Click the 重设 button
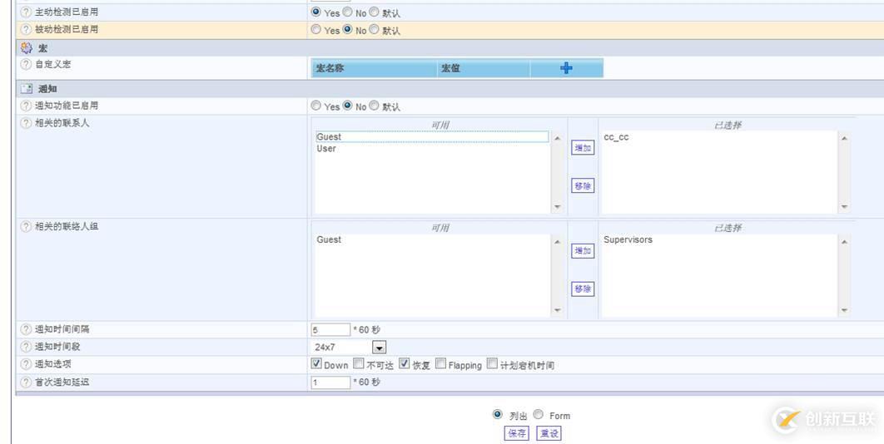Screen dimensions: 884x444 549,433
